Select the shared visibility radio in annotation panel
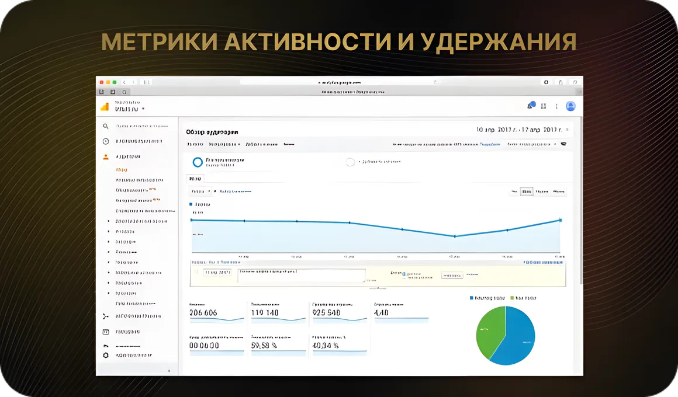 coord(404,274)
